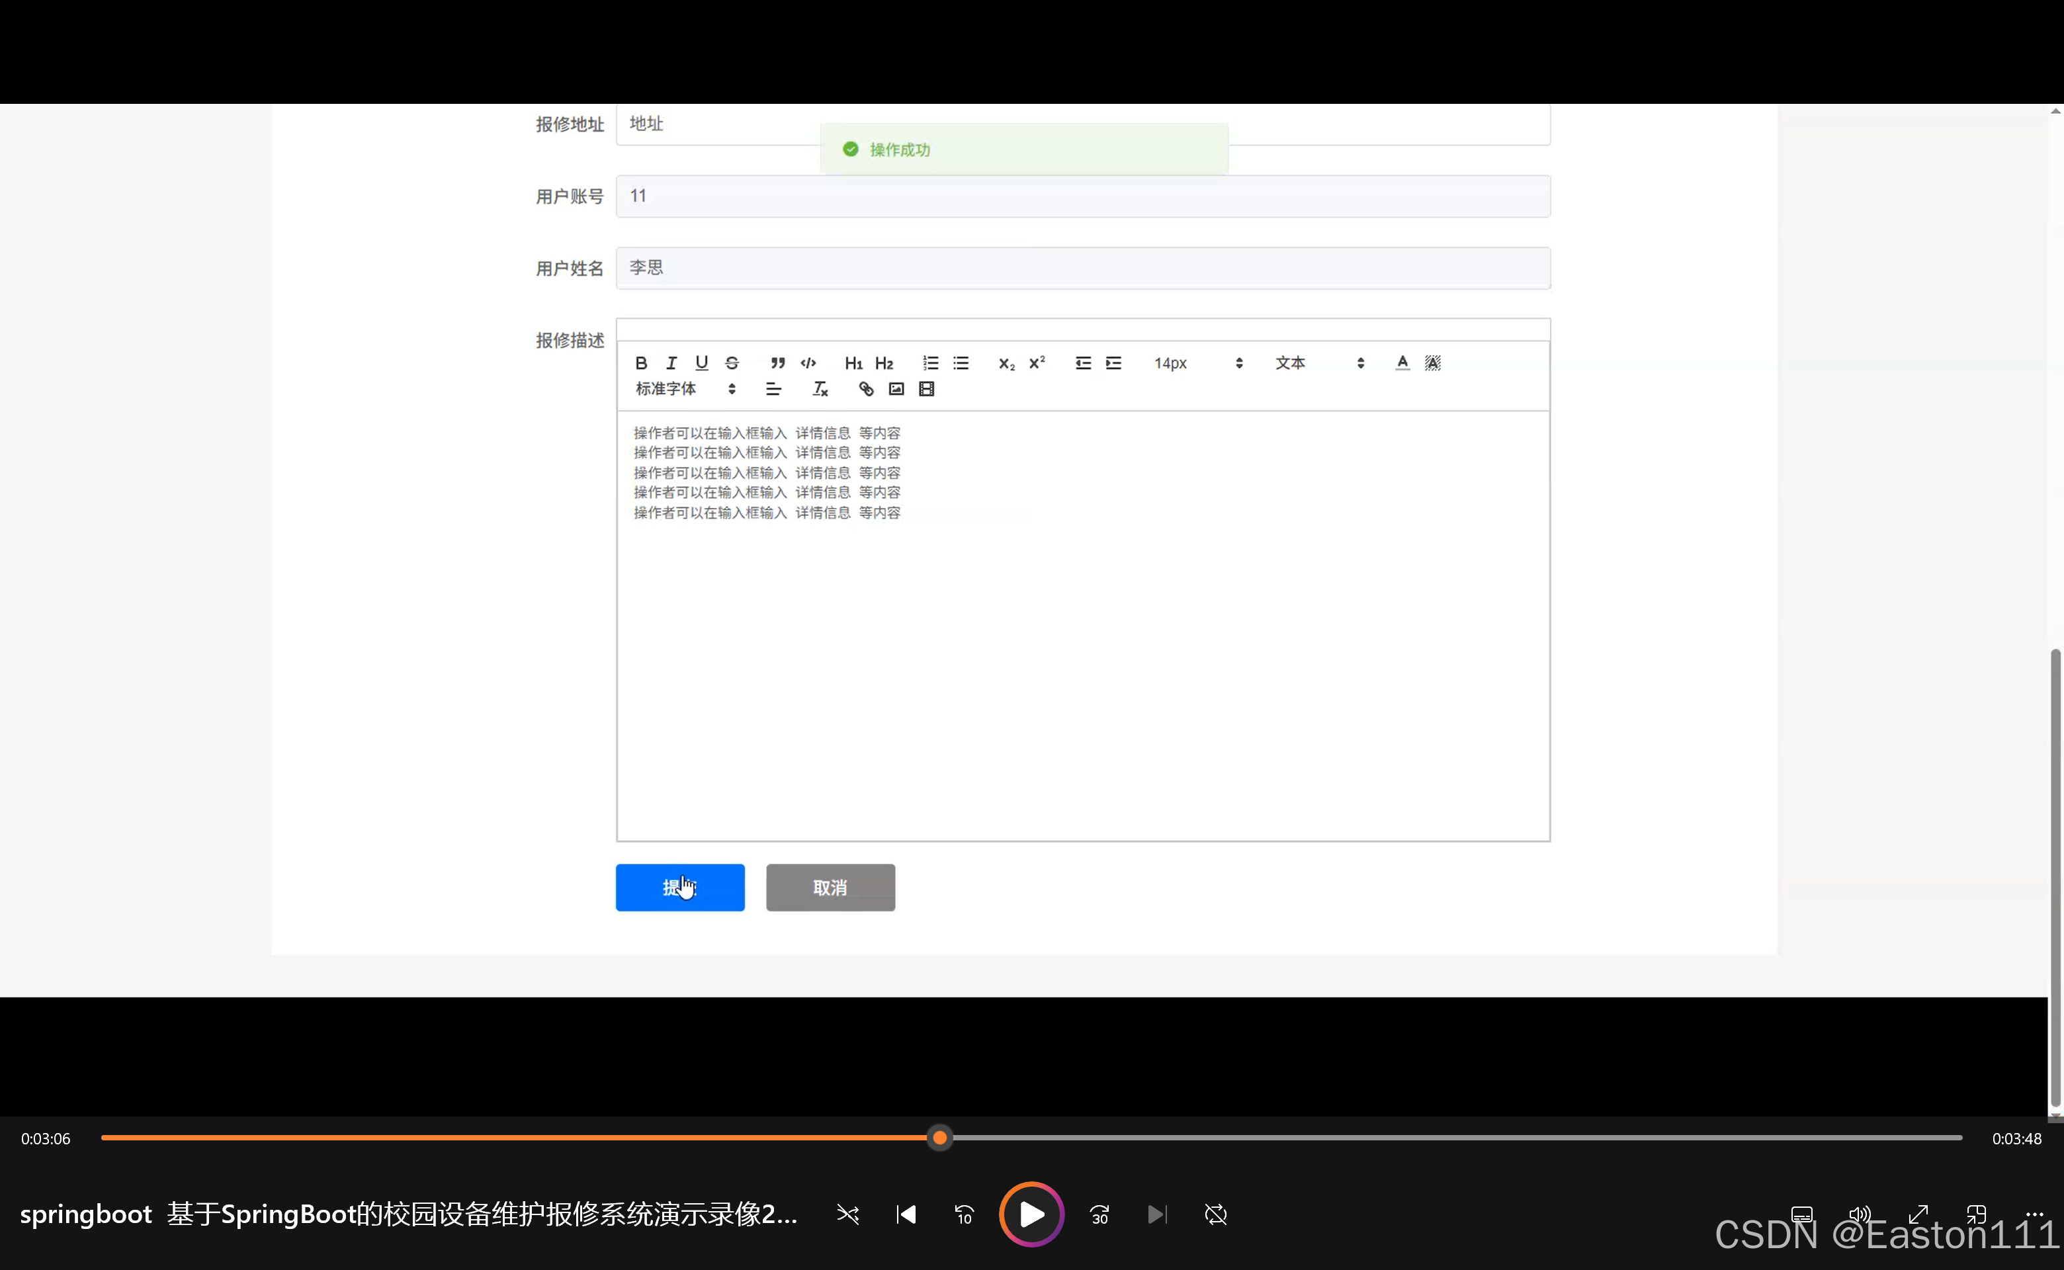Screen dimensions: 2064x1270
Task: Apply italic formatting
Action: click(x=671, y=363)
